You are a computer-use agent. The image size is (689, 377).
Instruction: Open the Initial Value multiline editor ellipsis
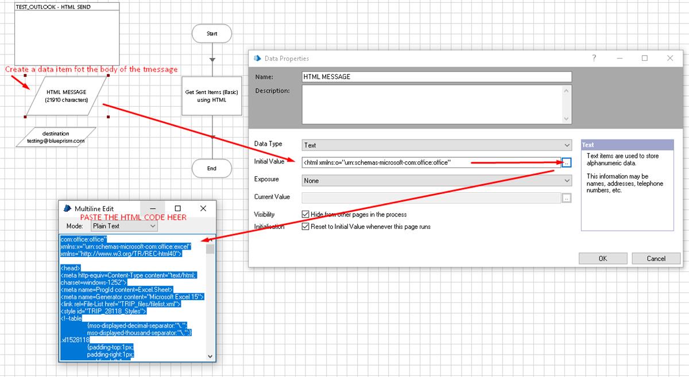[567, 162]
